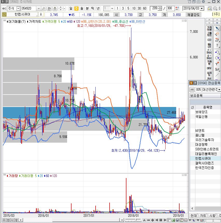The height and width of the screenshot is (223, 221).
Task: Select the arrow pointer tool
Action: (217, 28)
